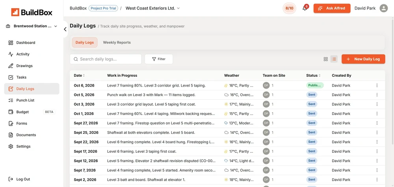The height and width of the screenshot is (187, 394).
Task: Click the Published status badge for Oct 6
Action: click(314, 85)
